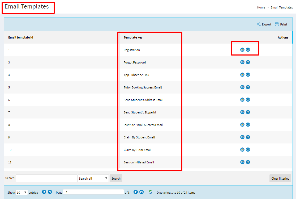Show the Session Initiated Email template preview
This screenshot has height=199, width=296.
[248, 162]
